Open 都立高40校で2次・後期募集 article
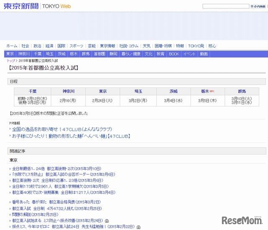268x230 pixels. [x=64, y=192]
